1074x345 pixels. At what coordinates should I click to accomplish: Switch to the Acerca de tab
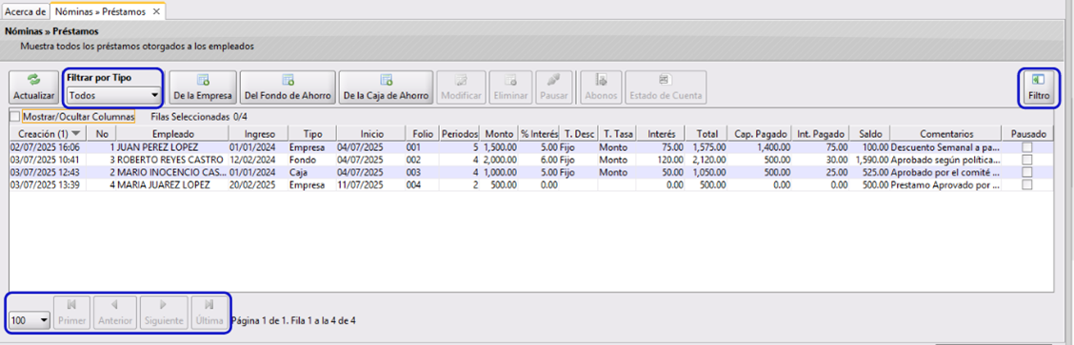[26, 11]
